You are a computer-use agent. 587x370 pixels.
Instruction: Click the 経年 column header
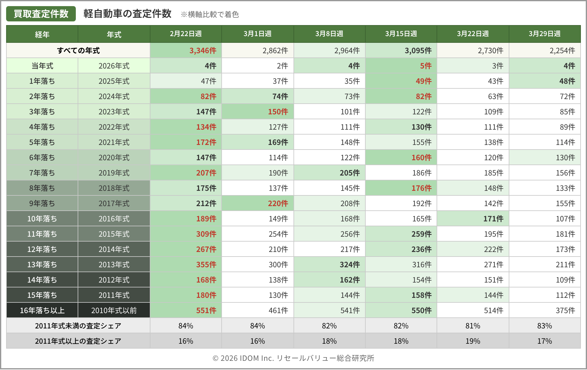pos(42,34)
